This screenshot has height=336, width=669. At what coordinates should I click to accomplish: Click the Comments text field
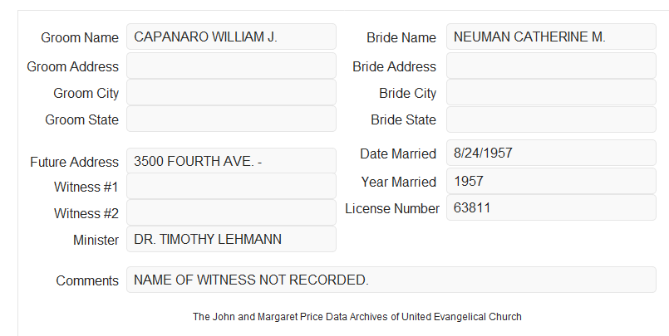(x=391, y=280)
